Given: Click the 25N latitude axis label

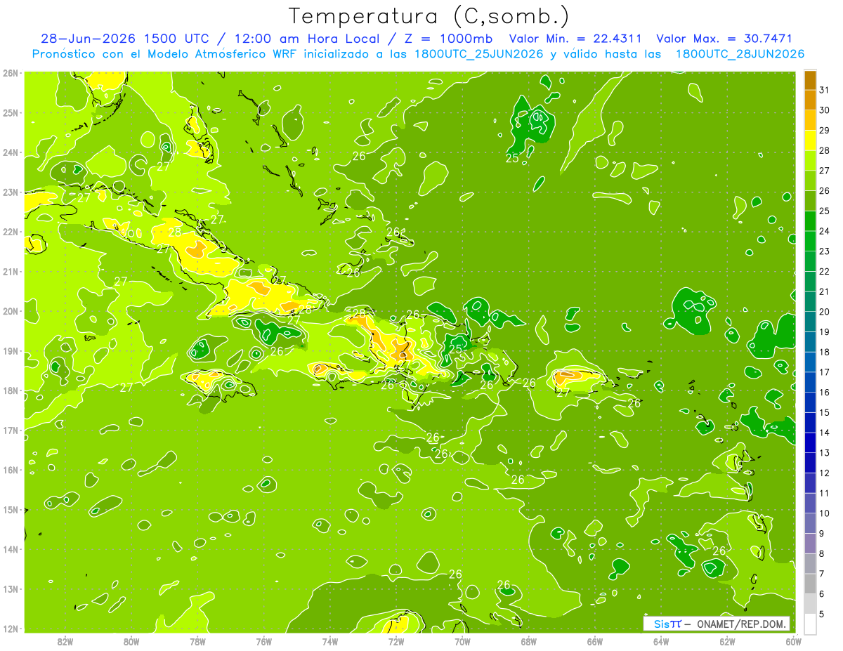Looking at the screenshot, I should pos(11,112).
